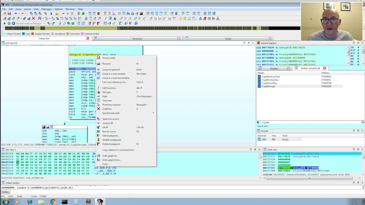Click Text view in the context menu
The width and height of the screenshot is (365, 205).
(x=126, y=101)
